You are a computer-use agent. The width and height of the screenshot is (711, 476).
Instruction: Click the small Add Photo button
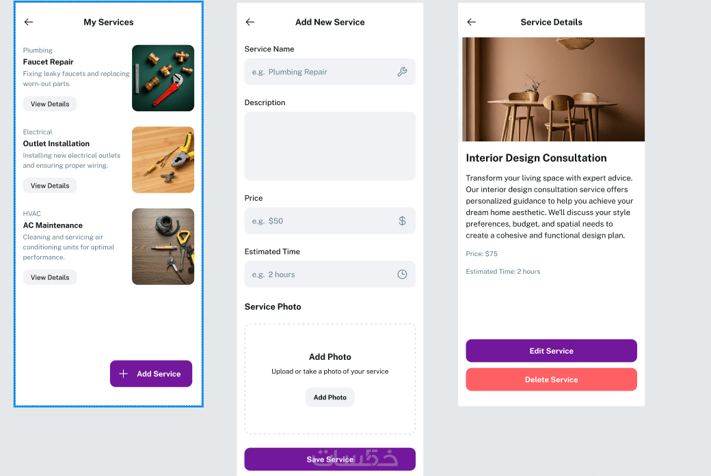(330, 397)
